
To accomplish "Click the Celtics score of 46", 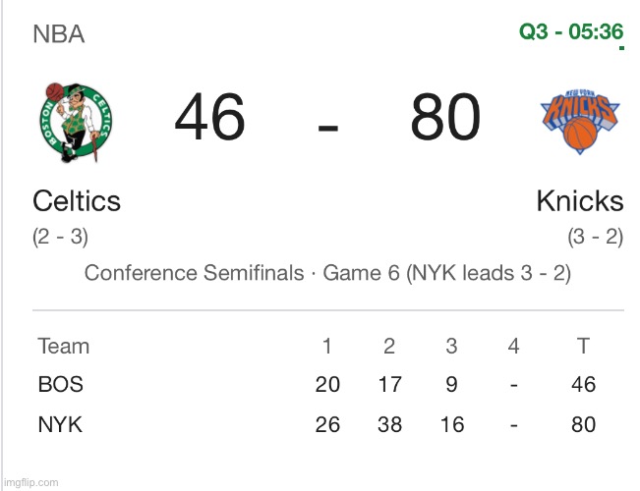I will [209, 120].
